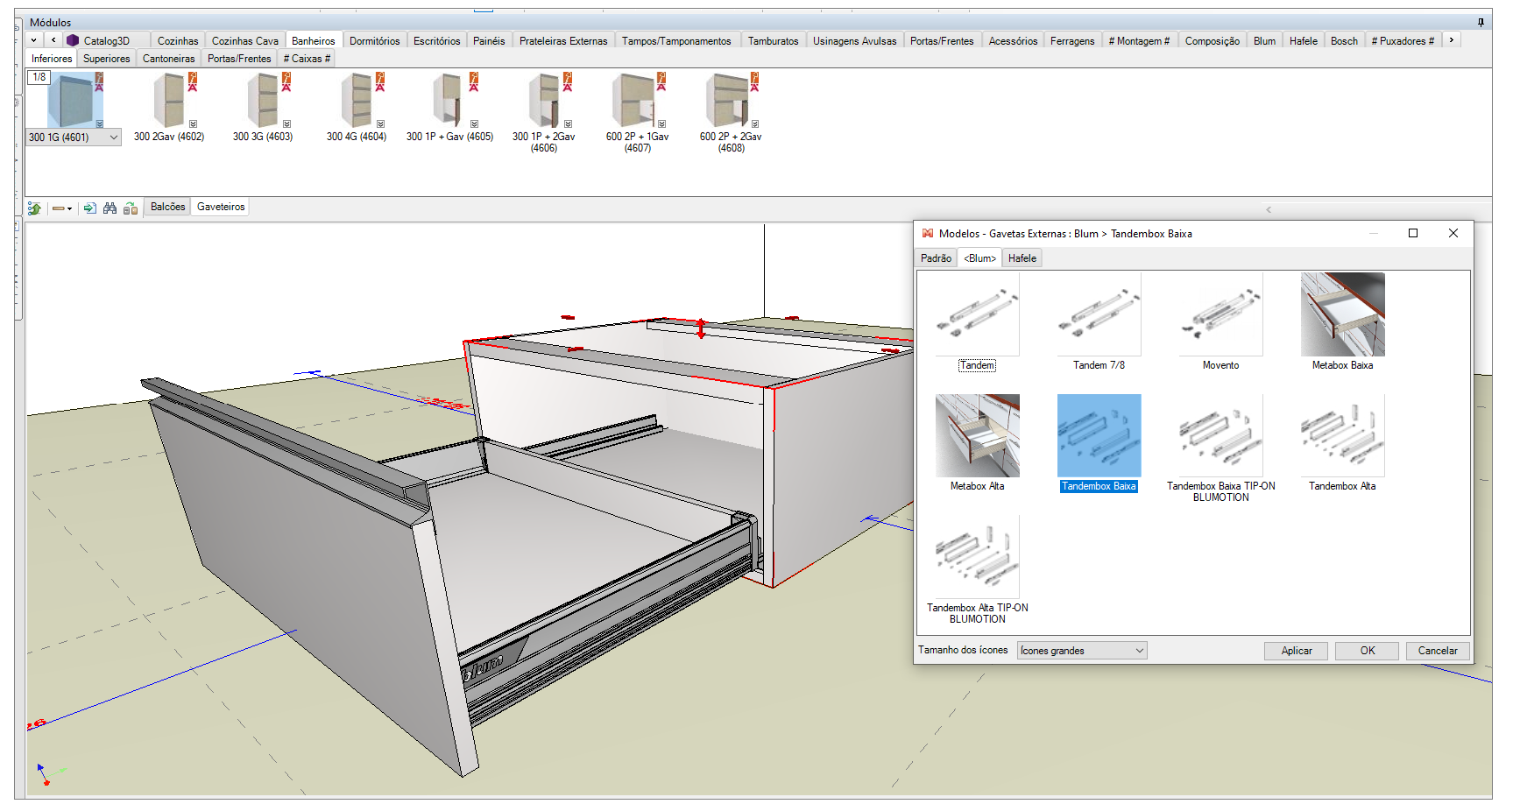Click the Cancelar button
The height and width of the screenshot is (804, 1513).
click(1438, 651)
